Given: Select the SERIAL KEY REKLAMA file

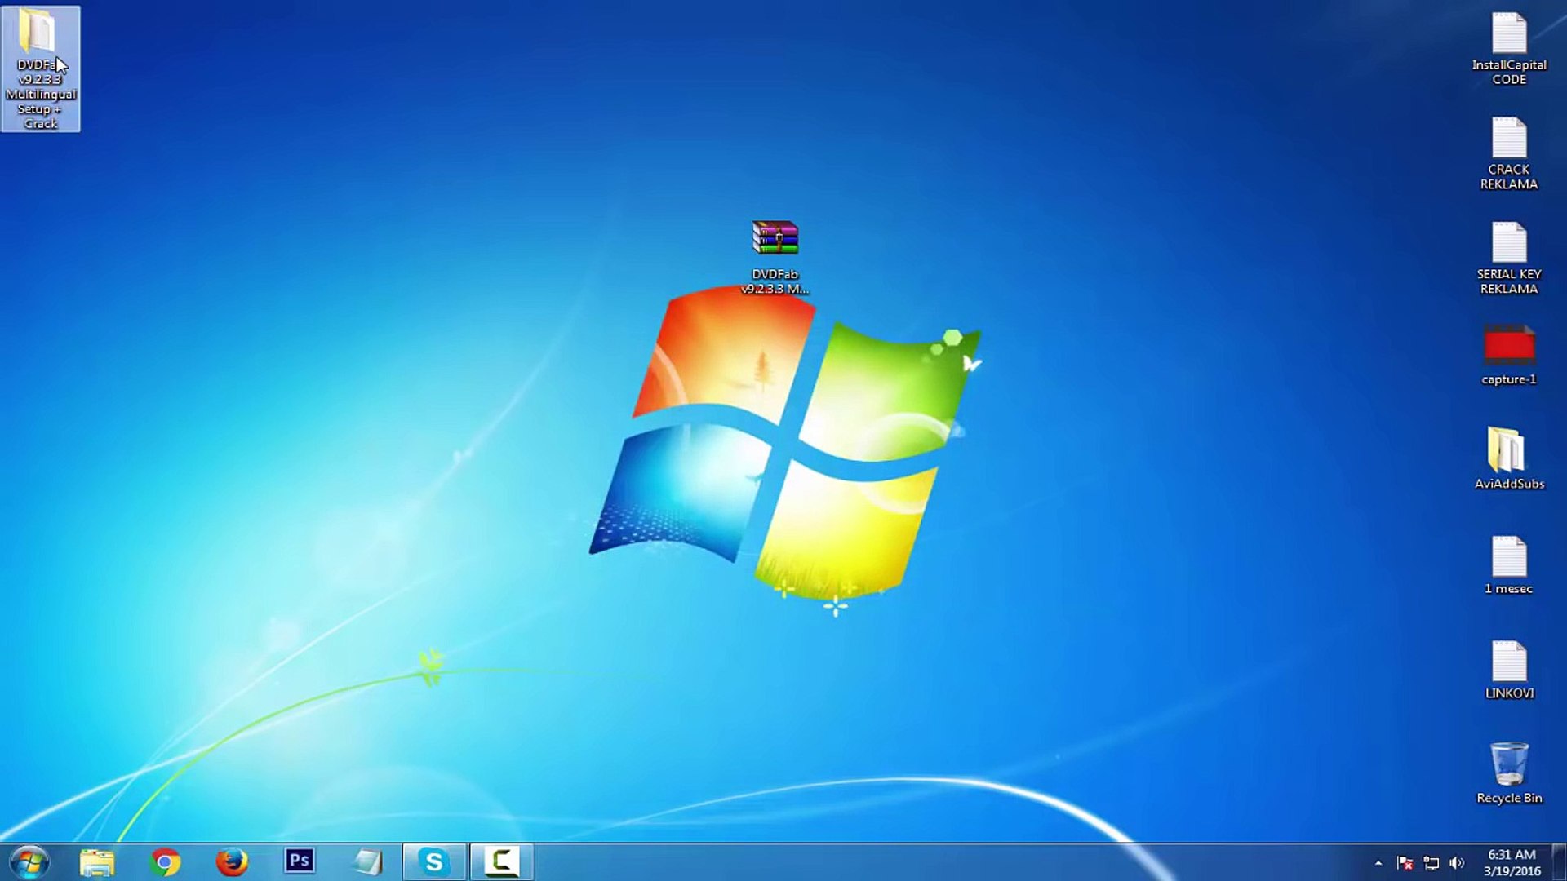Looking at the screenshot, I should click(1508, 258).
